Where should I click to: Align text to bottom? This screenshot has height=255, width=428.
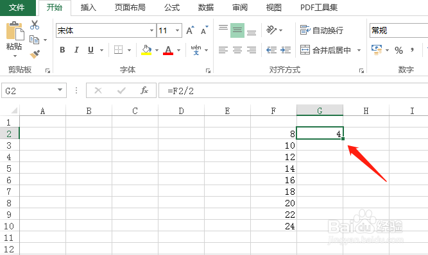252,33
